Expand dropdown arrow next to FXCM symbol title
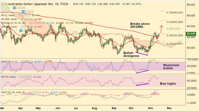199x111 pixels. [x=69, y=4]
